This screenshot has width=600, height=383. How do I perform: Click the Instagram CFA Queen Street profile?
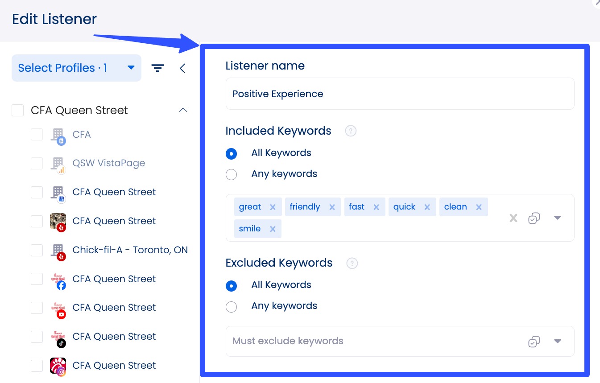[114, 366]
